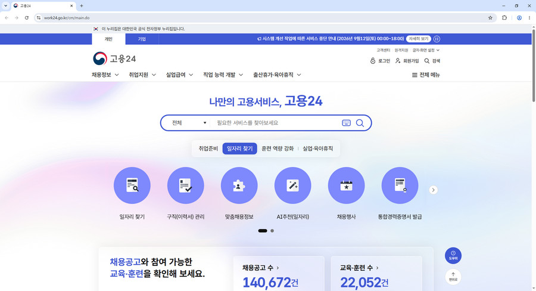Open browser profile icon
This screenshot has height=291, width=536.
pyautogui.click(x=519, y=18)
